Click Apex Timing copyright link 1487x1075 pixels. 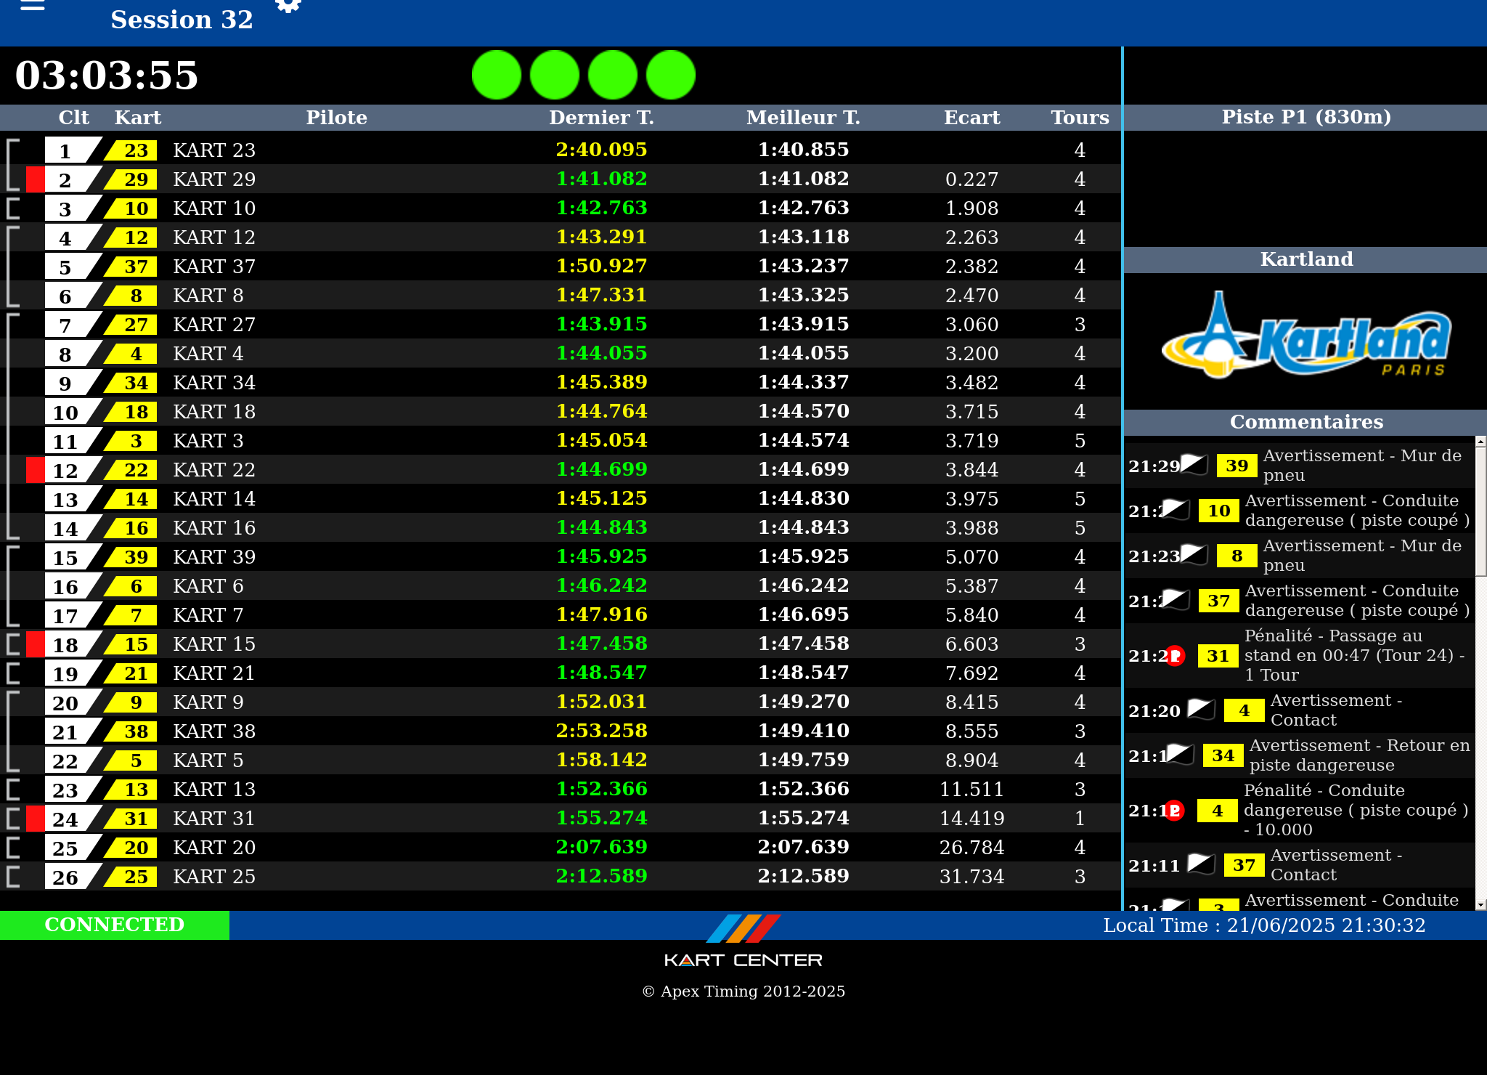[x=743, y=991]
